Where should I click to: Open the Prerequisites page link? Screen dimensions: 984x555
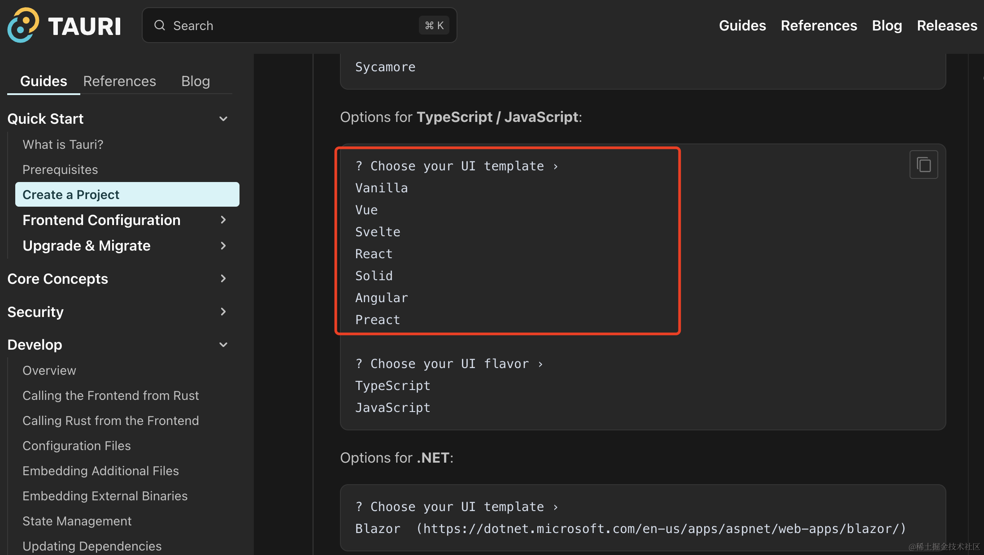pyautogui.click(x=60, y=169)
